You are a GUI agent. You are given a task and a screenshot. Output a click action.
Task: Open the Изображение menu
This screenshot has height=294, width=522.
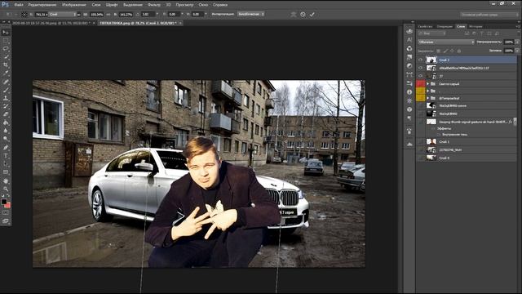coord(74,5)
